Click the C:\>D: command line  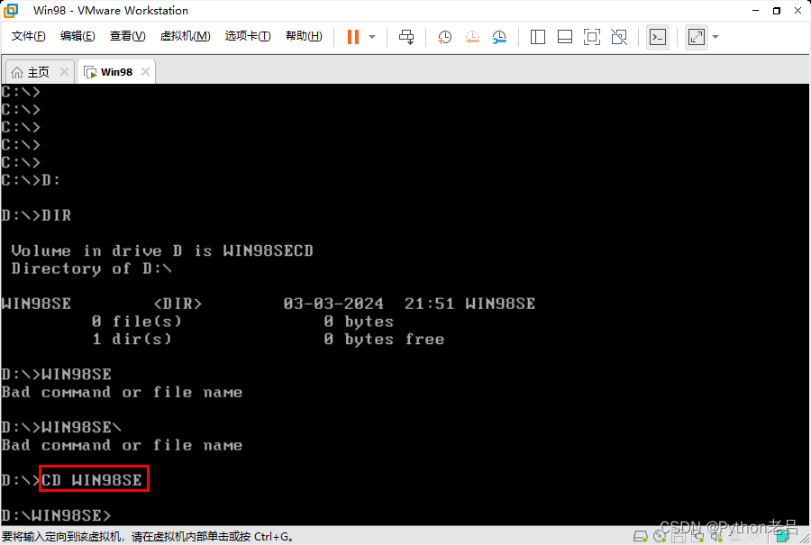[31, 180]
